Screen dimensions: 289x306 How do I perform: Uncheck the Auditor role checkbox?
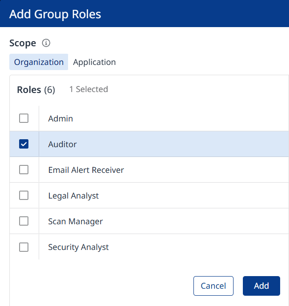tap(24, 144)
